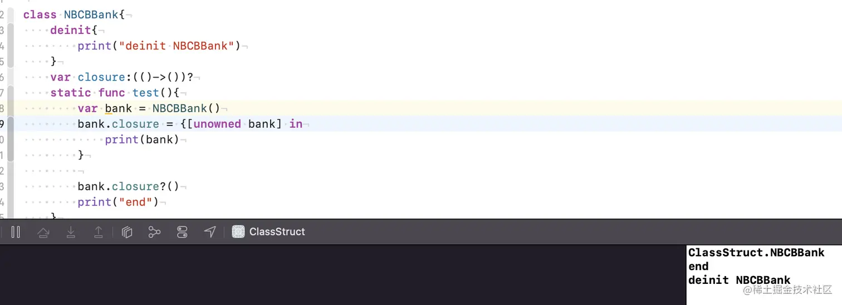Click line number 9 in the gutter
Viewport: 842px width, 305px height.
(2, 124)
